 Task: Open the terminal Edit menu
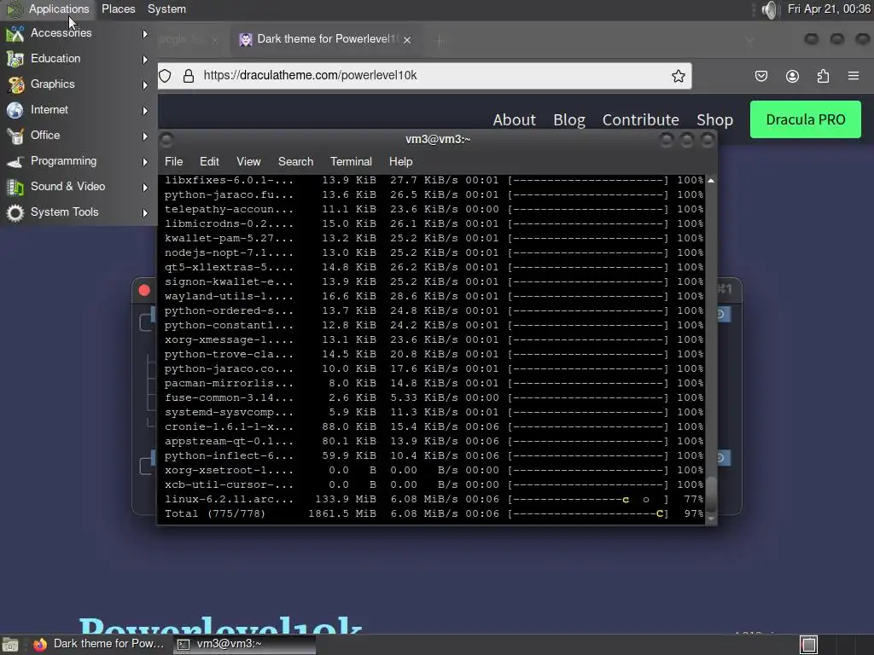click(209, 161)
